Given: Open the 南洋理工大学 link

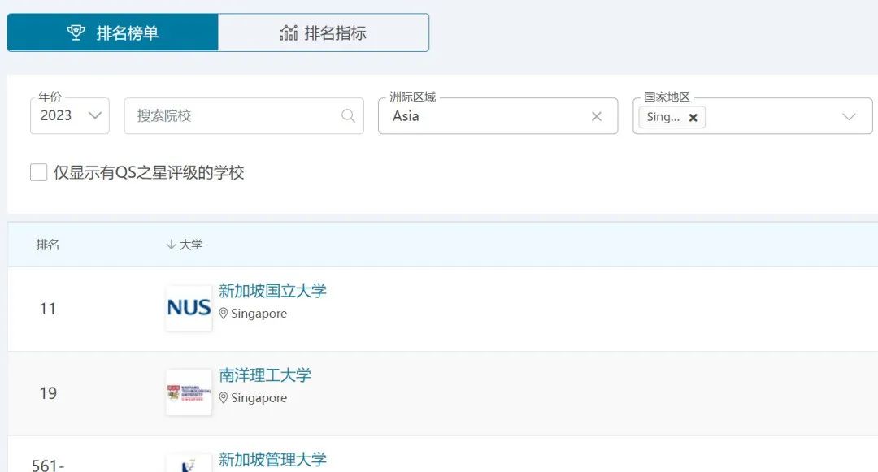Looking at the screenshot, I should (265, 375).
